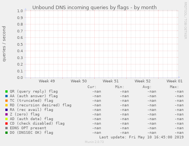Click the 0.0 y-axis value
The width and height of the screenshot is (189, 146).
tap(20, 78)
